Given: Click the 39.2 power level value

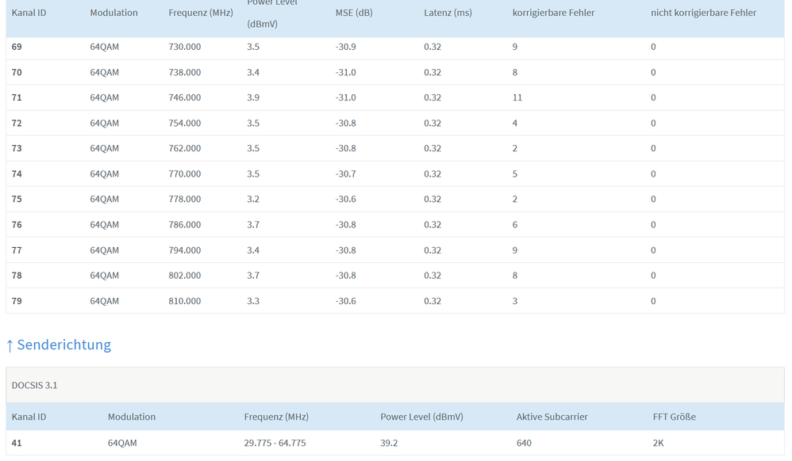Looking at the screenshot, I should [x=389, y=443].
